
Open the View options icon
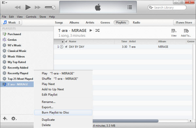click(x=174, y=33)
